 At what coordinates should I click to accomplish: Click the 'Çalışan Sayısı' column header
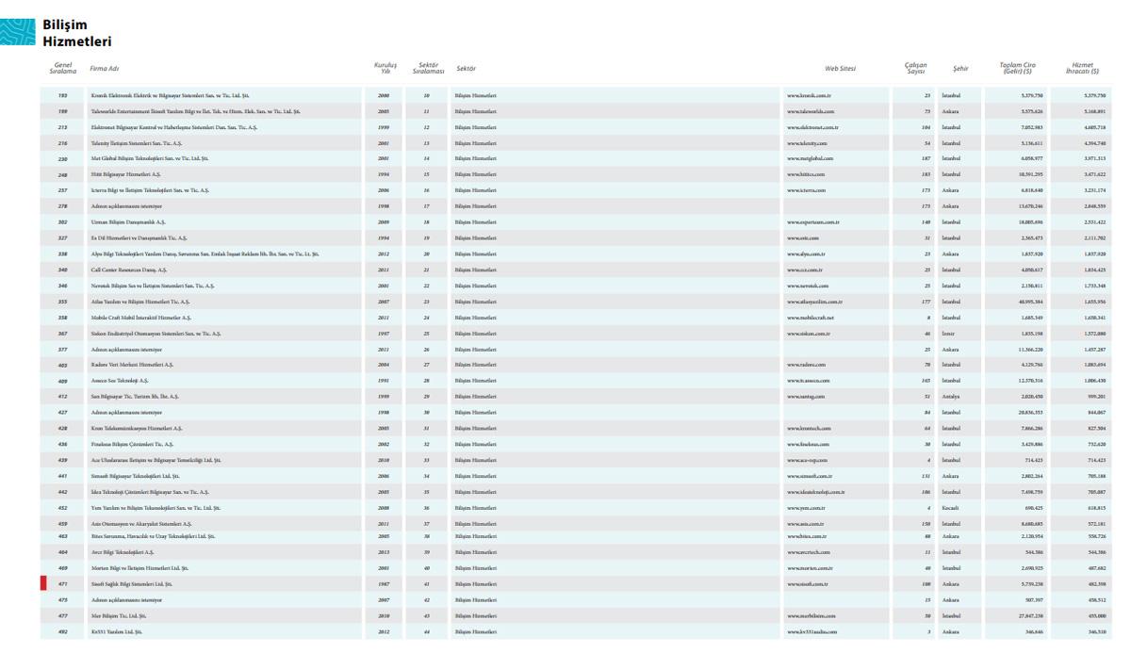(915, 69)
